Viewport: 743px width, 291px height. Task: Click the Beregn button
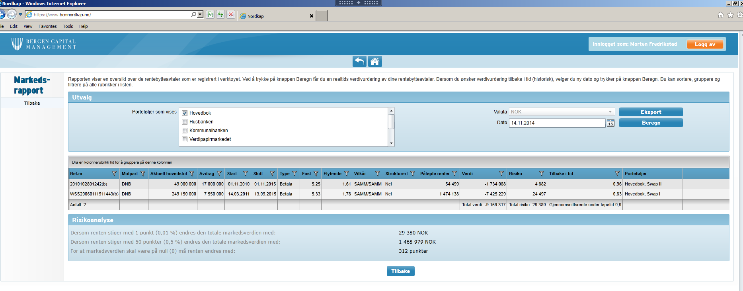[651, 123]
